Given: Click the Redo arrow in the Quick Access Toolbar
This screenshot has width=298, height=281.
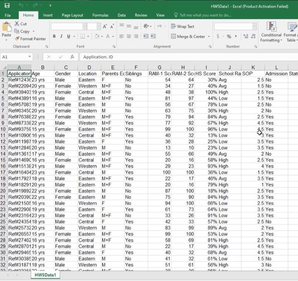Looking at the screenshot, I should (35, 6).
